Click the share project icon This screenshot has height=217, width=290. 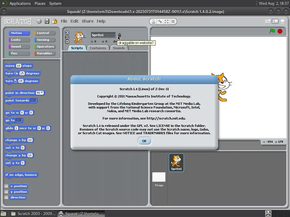click(54, 21)
